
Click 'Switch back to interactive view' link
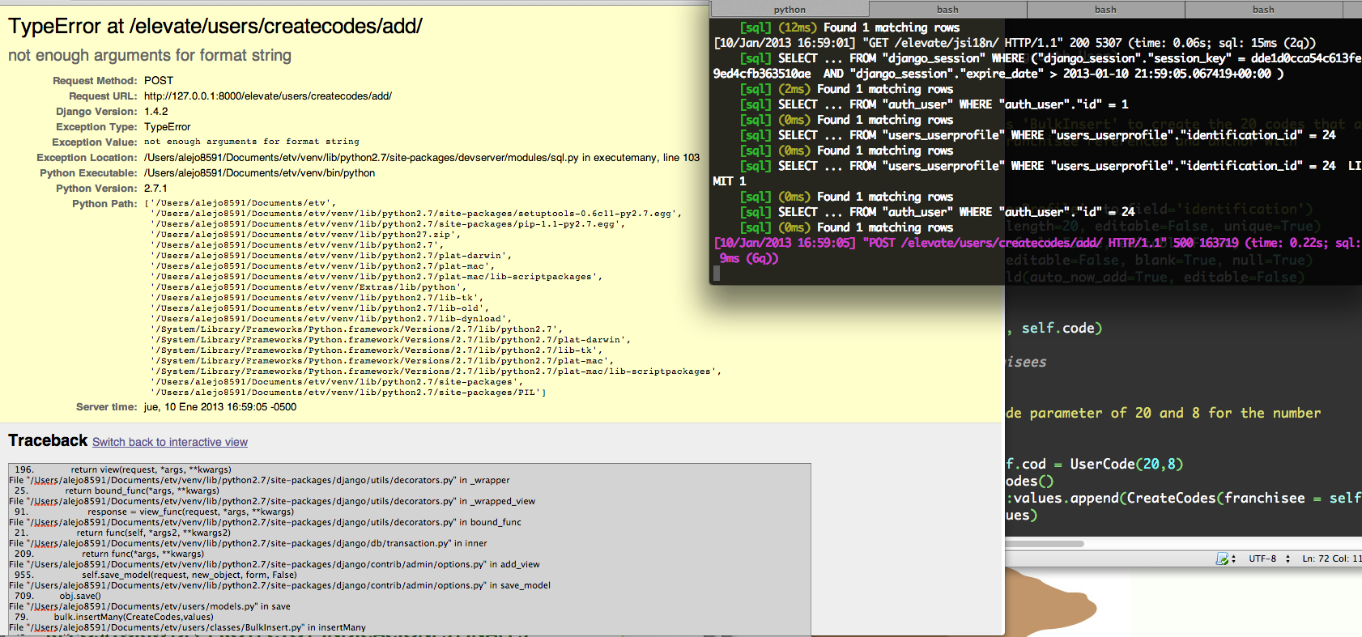click(x=170, y=442)
